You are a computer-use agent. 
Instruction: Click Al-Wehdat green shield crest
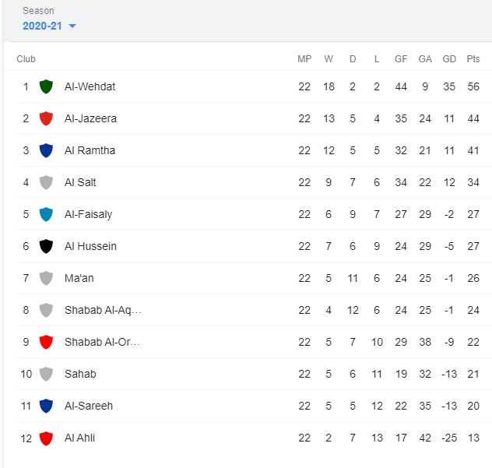click(x=46, y=86)
